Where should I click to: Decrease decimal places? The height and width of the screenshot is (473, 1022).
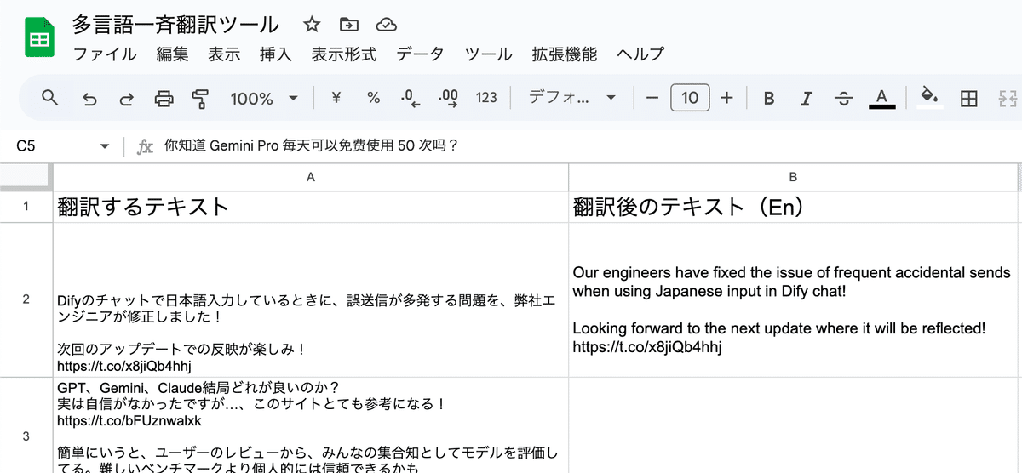tap(411, 99)
